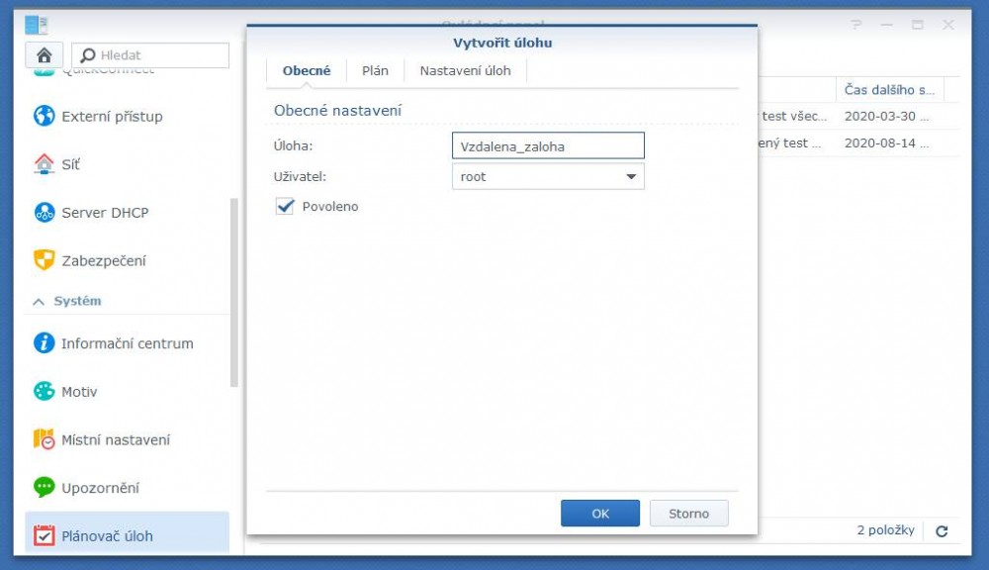Confirm task creation with OK
Image resolution: width=989 pixels, height=570 pixels.
click(x=600, y=514)
